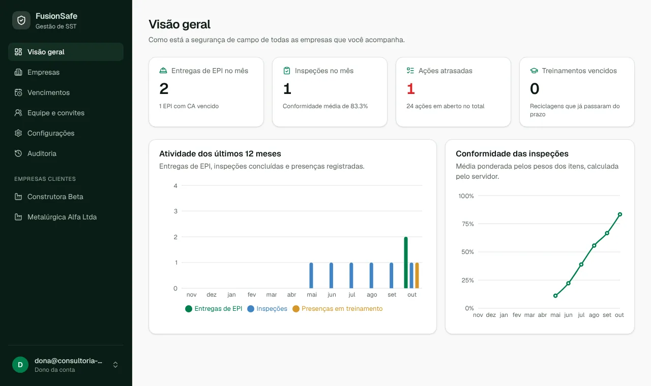Click "Conformidade média de 83.3%" text
651x386 pixels.
click(325, 106)
